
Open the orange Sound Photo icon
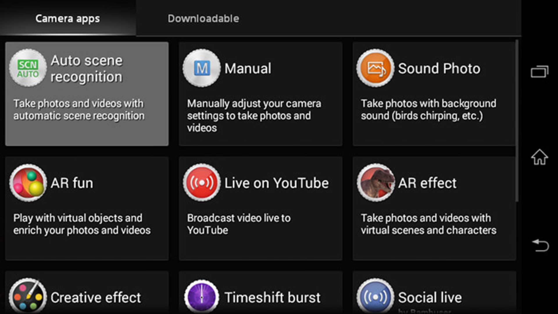(375, 68)
